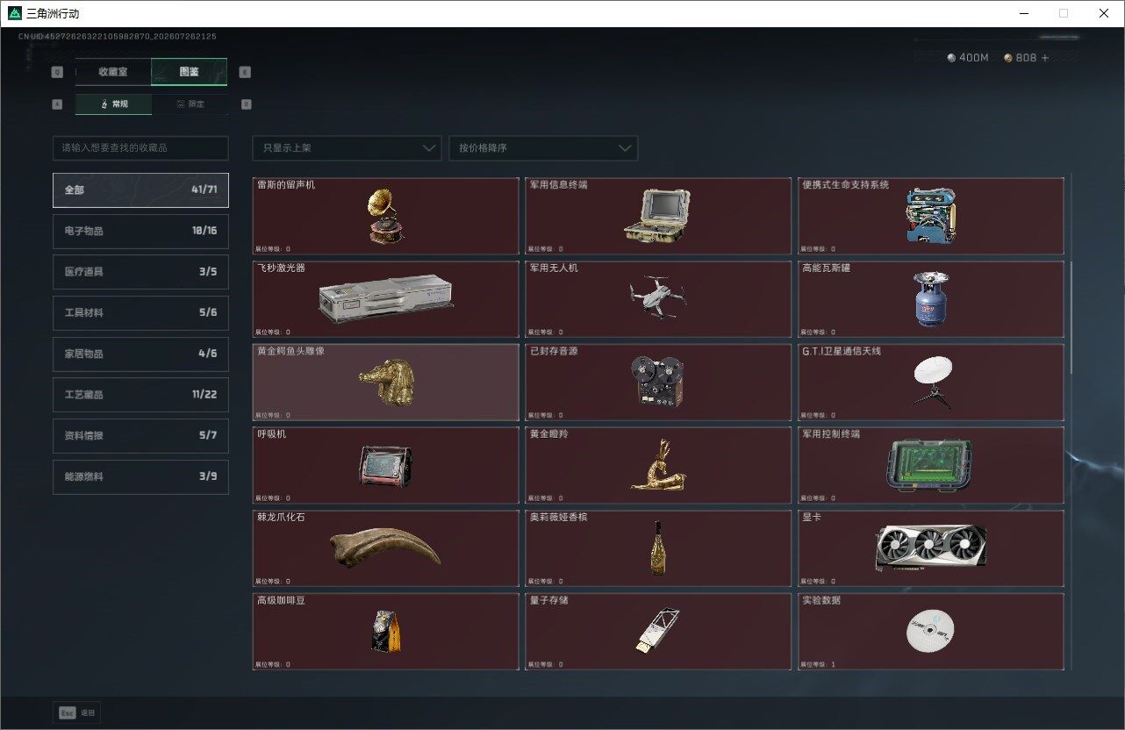Select the 图鉴 tab

(x=189, y=72)
